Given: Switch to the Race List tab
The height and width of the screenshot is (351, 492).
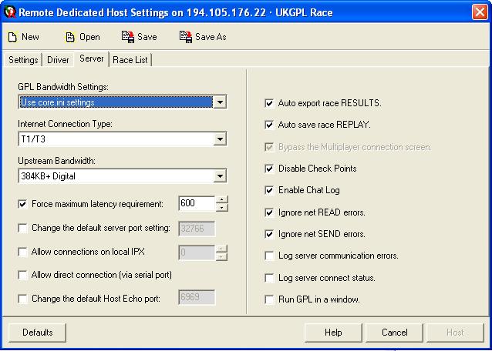Looking at the screenshot, I should tap(130, 60).
